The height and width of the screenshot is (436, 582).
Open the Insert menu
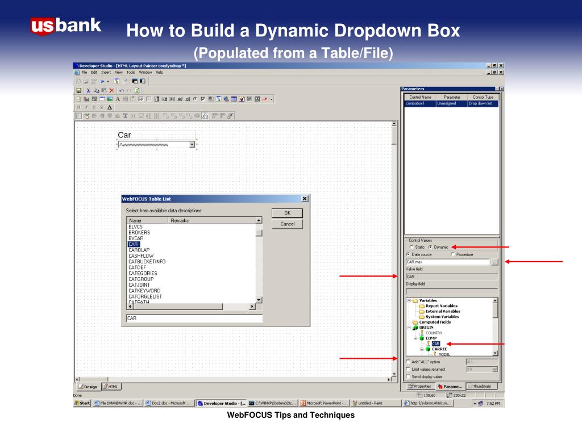pos(106,72)
